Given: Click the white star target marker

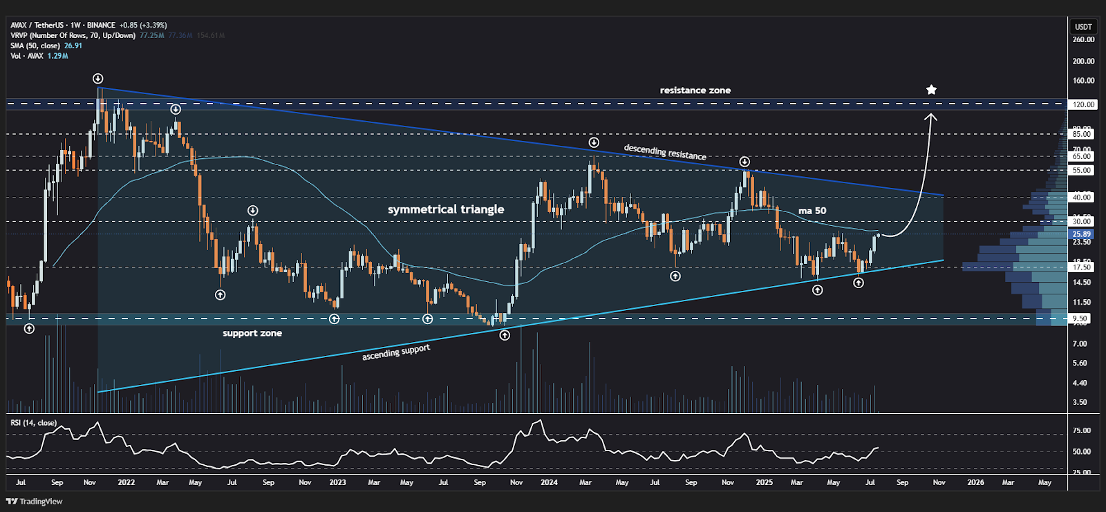Looking at the screenshot, I should pos(931,90).
